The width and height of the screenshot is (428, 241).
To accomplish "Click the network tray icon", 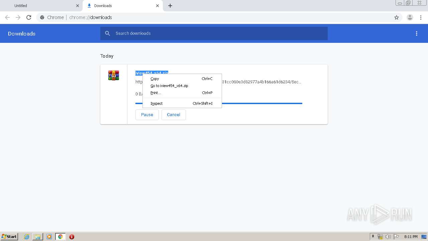I will click(380, 237).
